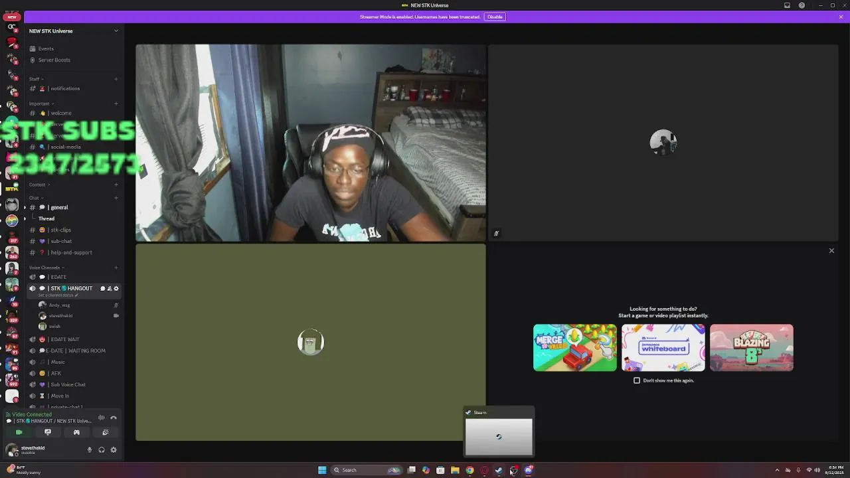Set a channel status for STK HANGOUT

(58, 295)
